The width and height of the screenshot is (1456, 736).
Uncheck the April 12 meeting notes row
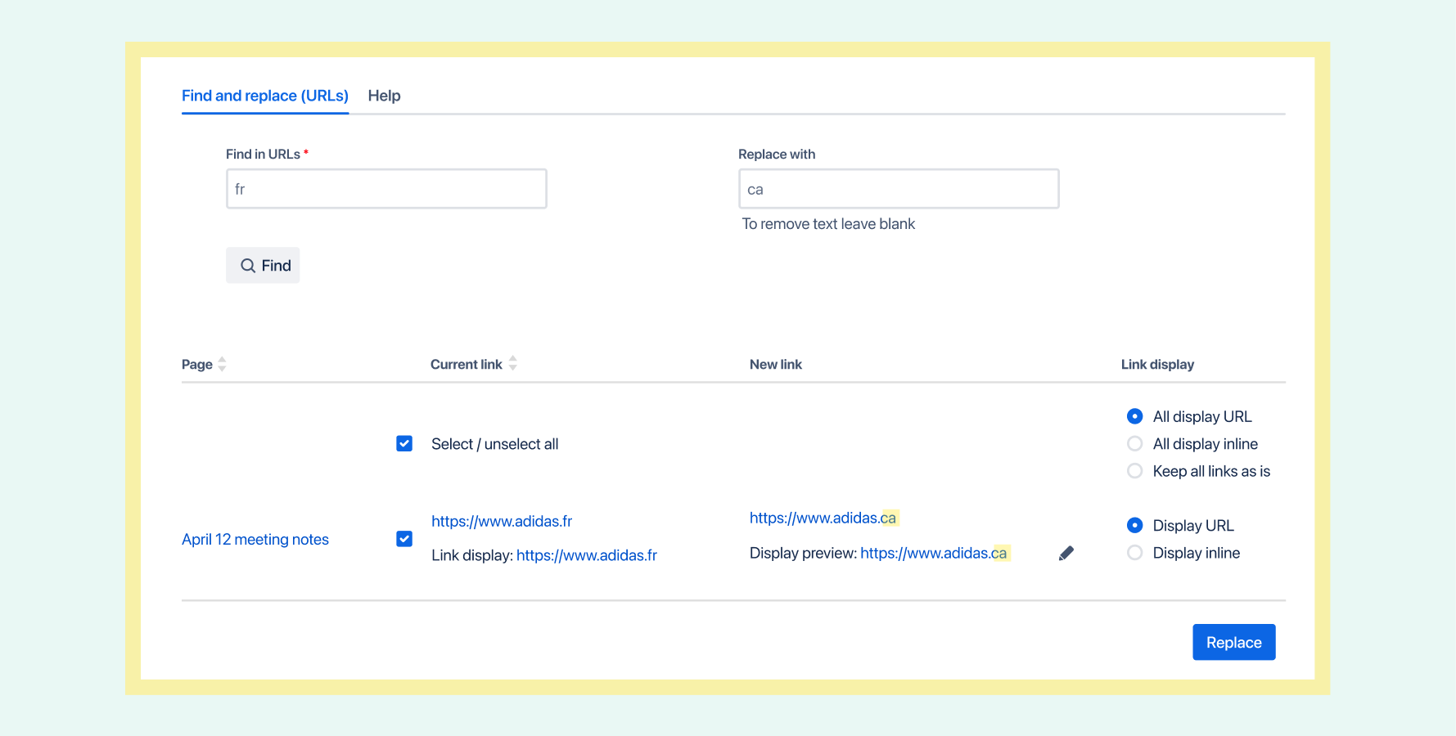pos(404,539)
